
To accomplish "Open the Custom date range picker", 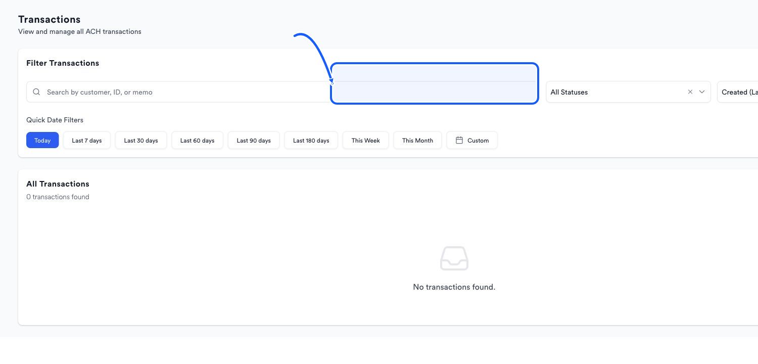I will (x=472, y=141).
